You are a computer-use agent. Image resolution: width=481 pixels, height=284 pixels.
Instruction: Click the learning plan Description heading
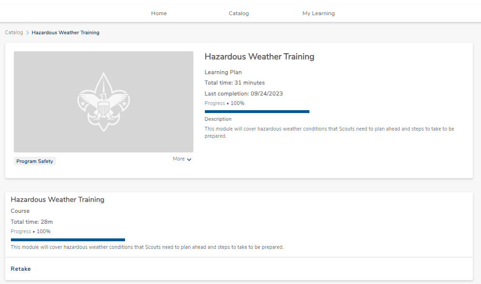click(218, 119)
